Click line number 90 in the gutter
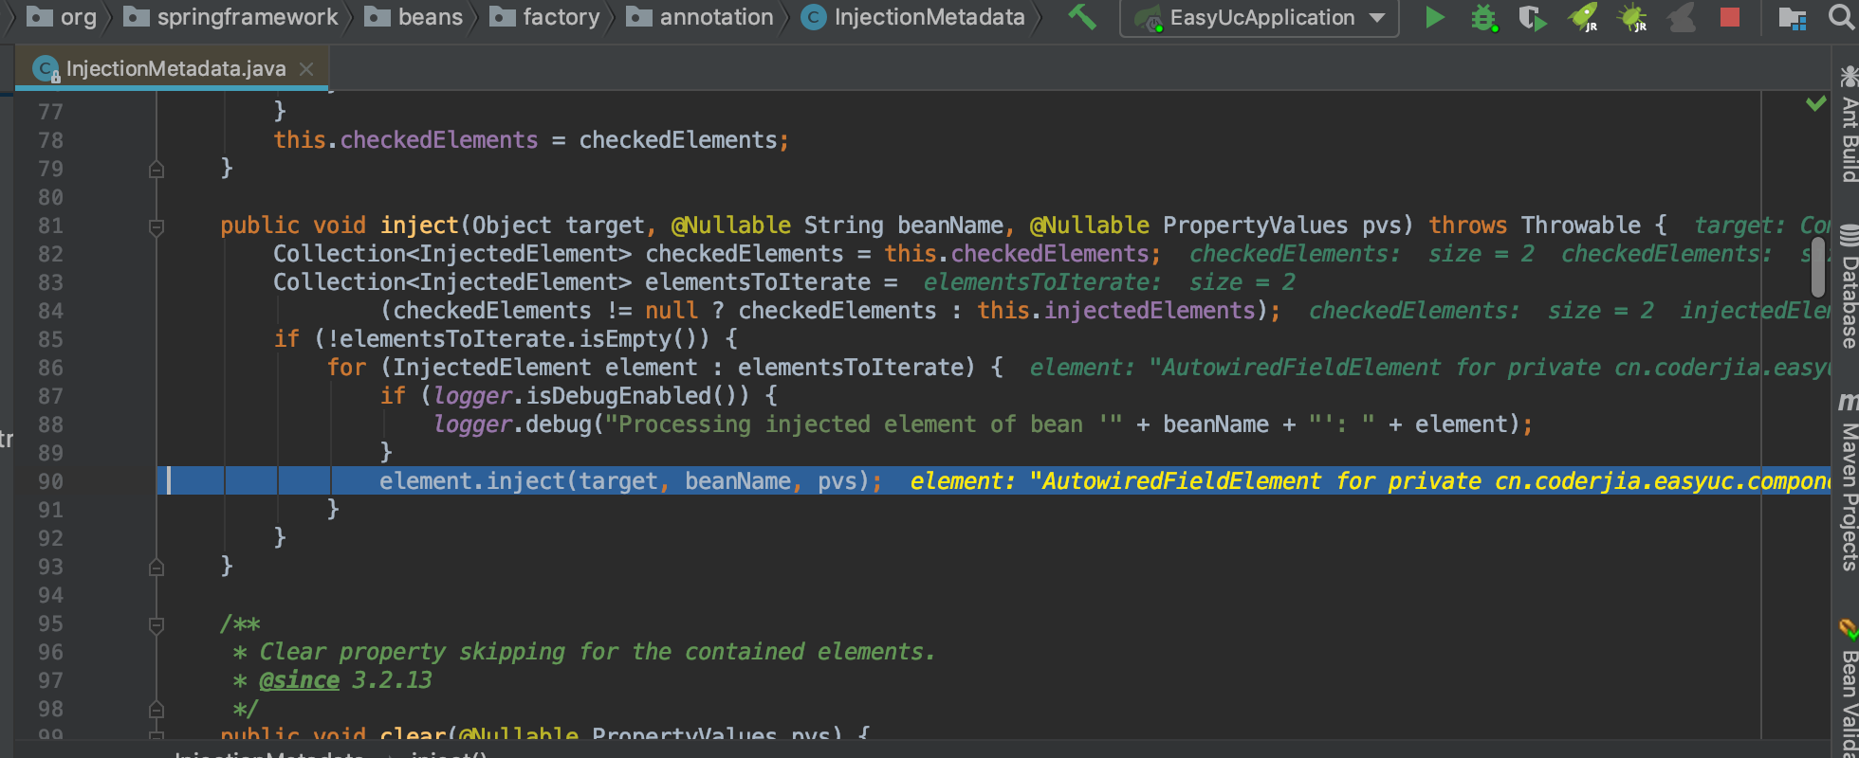This screenshot has height=758, width=1859. [x=50, y=481]
